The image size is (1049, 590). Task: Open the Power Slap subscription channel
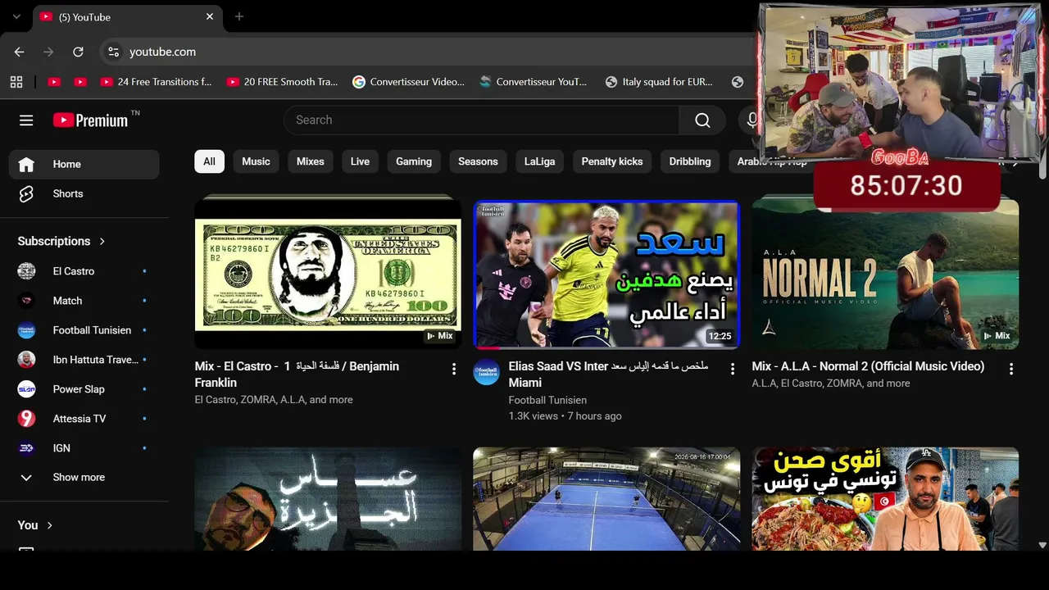[x=84, y=389]
